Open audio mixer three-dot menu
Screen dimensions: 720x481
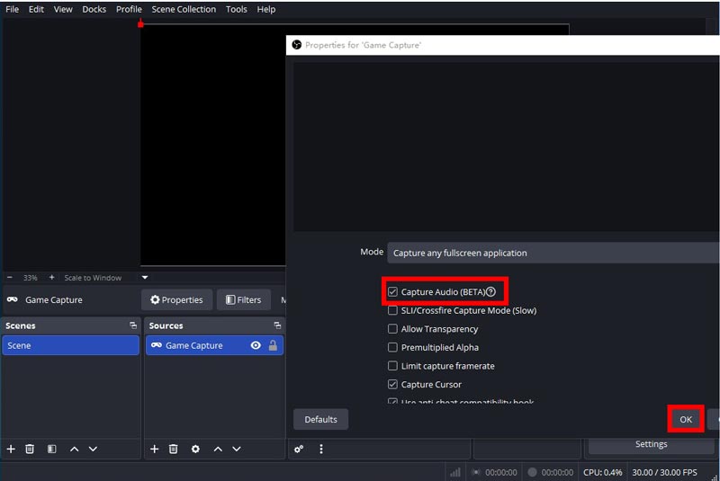coord(321,449)
